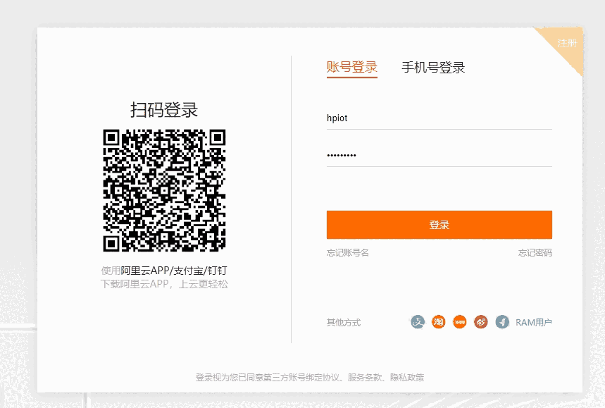Sign in using the Weibo icon
The width and height of the screenshot is (605, 408).
click(x=481, y=322)
